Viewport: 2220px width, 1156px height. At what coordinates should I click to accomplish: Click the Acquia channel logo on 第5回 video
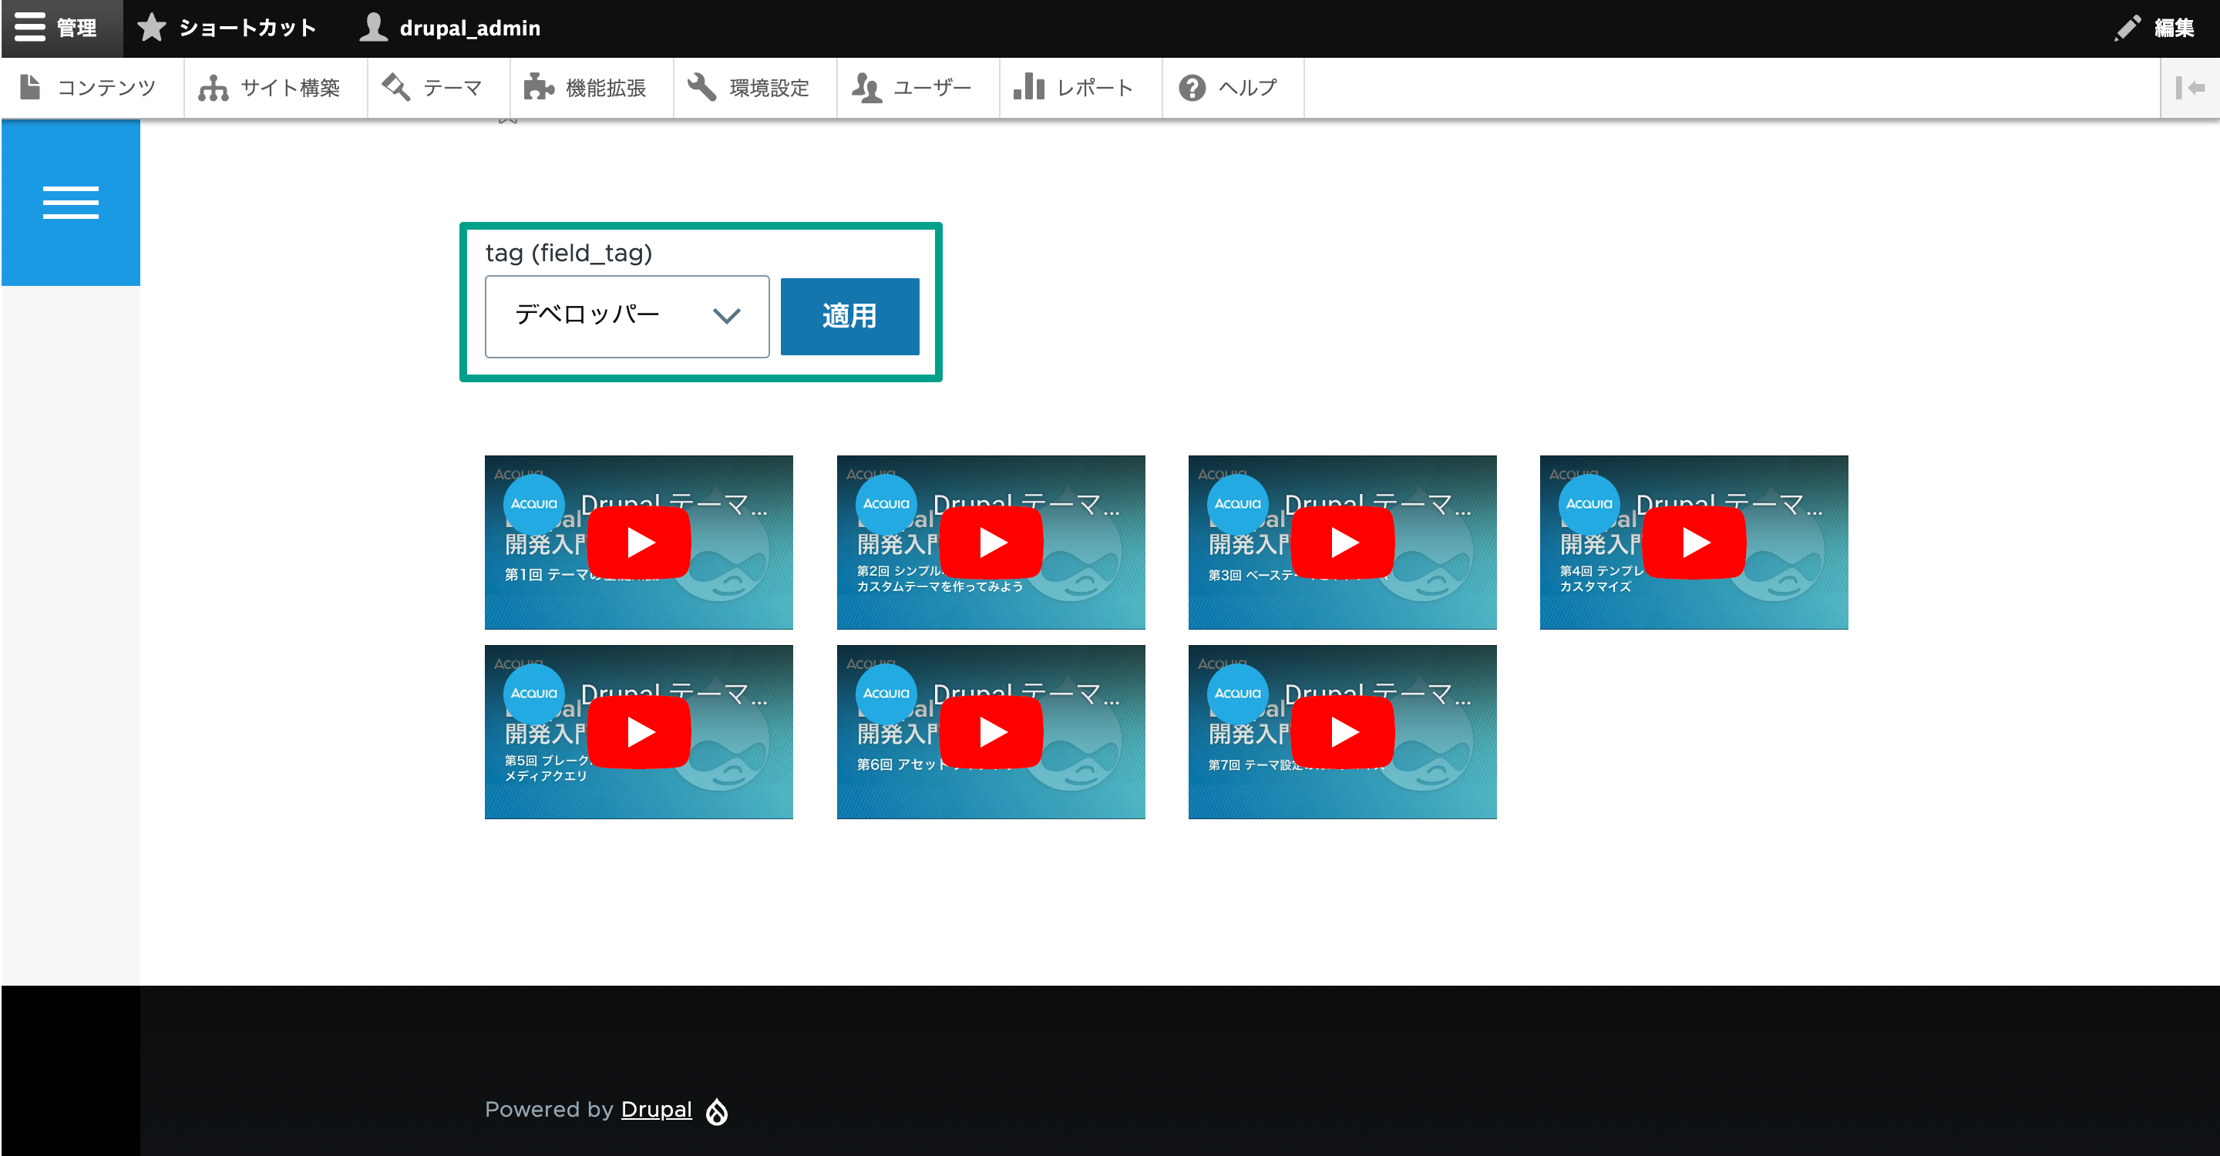pos(534,694)
